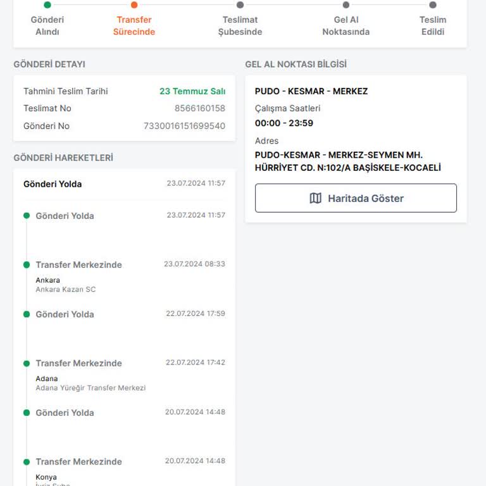The width and height of the screenshot is (486, 486).
Task: Click the GEL AL NOKTASI BİLGİSİ heading
Action: [296, 64]
